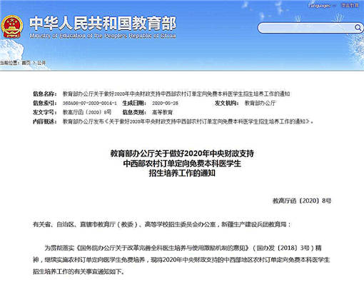The height and width of the screenshot is (287, 364).
Task: Click index number 360A08-07-2020-0014-1
Action: pyautogui.click(x=89, y=103)
